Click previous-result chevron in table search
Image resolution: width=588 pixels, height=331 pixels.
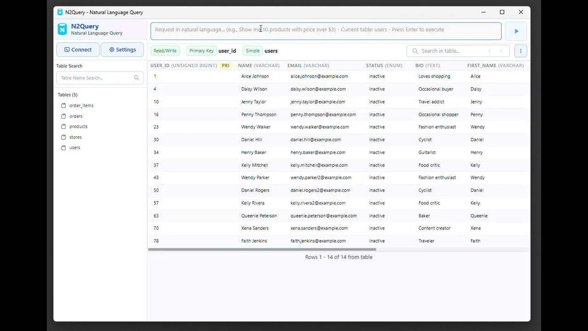pos(489,51)
